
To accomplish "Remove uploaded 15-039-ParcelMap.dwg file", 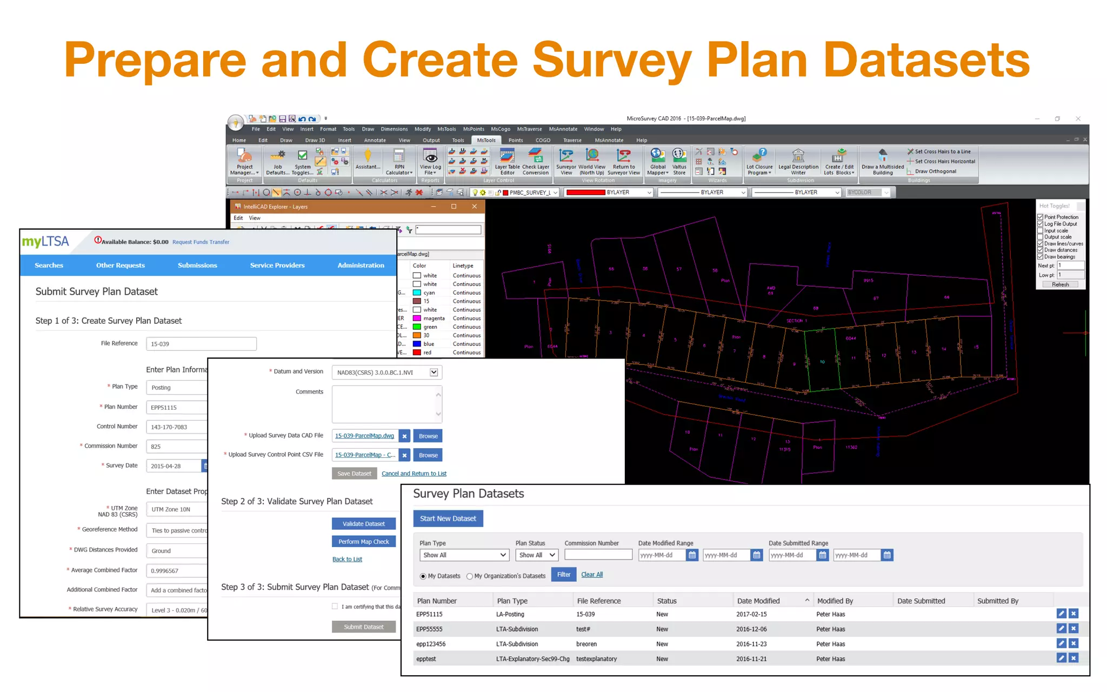I will coord(404,436).
